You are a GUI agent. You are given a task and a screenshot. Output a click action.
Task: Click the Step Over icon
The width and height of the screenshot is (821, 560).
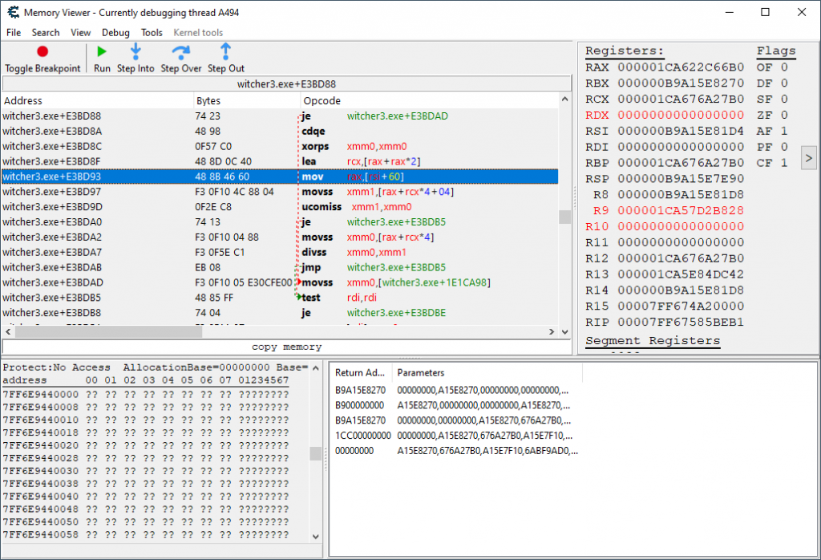[180, 52]
